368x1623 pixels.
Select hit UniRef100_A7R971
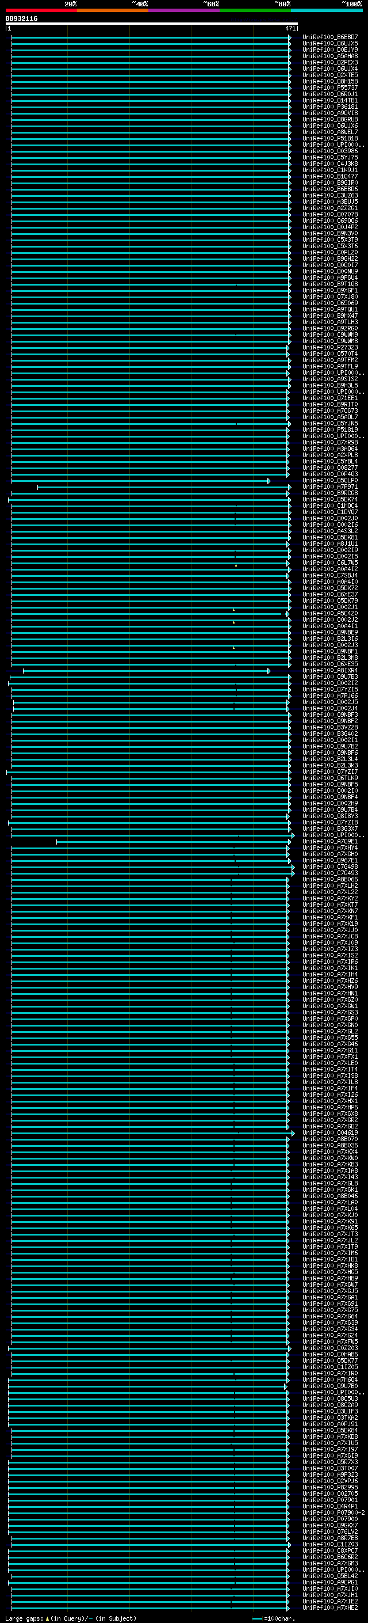click(330, 486)
